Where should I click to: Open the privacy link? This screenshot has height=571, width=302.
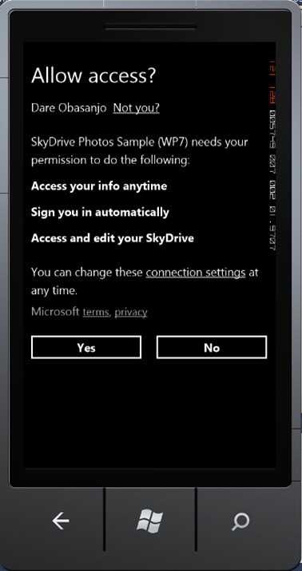[x=131, y=312]
